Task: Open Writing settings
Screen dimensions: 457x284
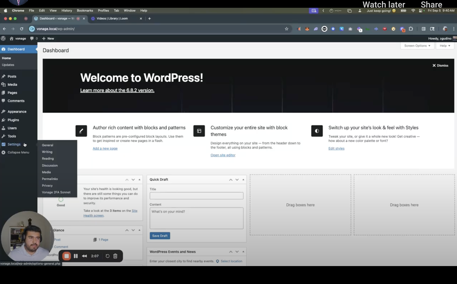Action: tap(47, 152)
